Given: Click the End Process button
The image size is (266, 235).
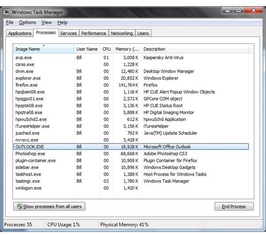Looking at the screenshot, I should 234,206.
